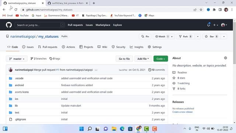The image size is (236, 133).
Task: Open the Insights tab
Action: pyautogui.click(x=136, y=47)
